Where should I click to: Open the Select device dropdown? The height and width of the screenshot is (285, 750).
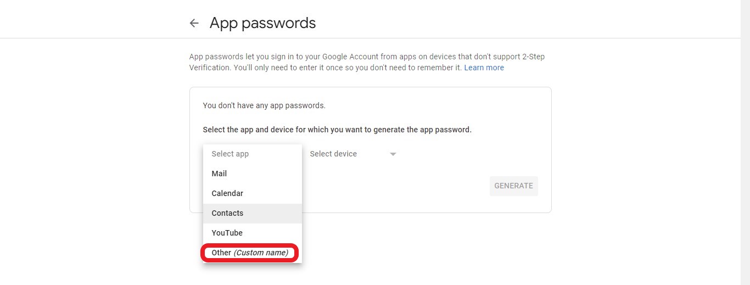pyautogui.click(x=333, y=154)
